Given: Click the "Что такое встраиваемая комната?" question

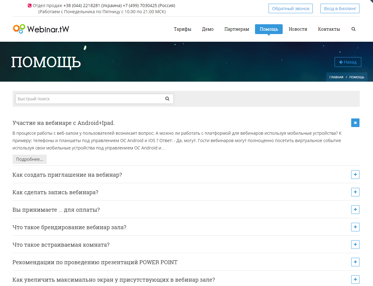Looking at the screenshot, I should click(x=61, y=245).
